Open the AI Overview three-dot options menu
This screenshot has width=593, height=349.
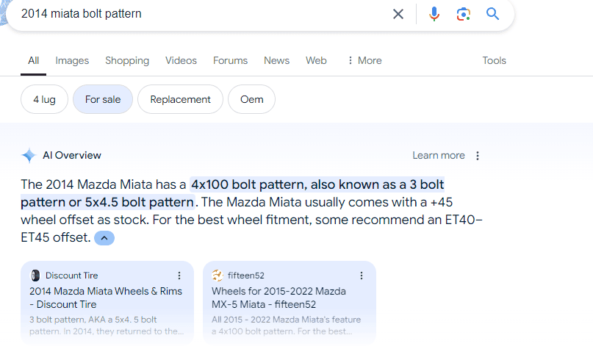(x=478, y=156)
